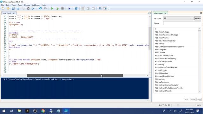This screenshot has height=114, width=203.
Task: Create a new script with the New icon
Action: (x=3, y=9)
